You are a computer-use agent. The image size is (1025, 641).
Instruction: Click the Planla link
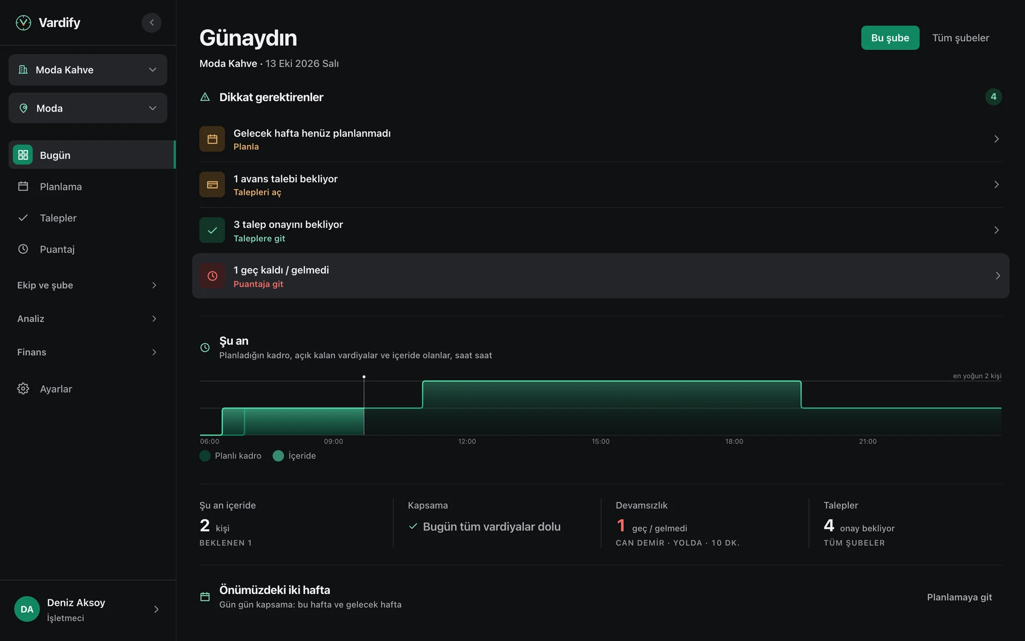246,146
